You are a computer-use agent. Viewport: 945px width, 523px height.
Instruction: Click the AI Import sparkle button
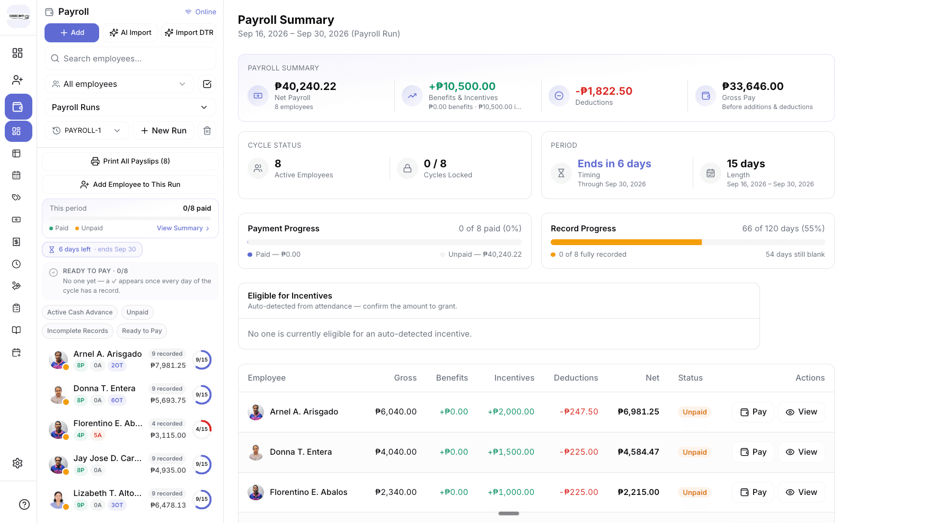pyautogui.click(x=130, y=33)
